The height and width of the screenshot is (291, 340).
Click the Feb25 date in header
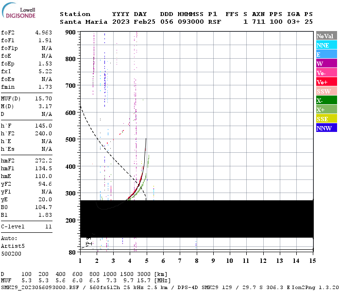[144, 22]
